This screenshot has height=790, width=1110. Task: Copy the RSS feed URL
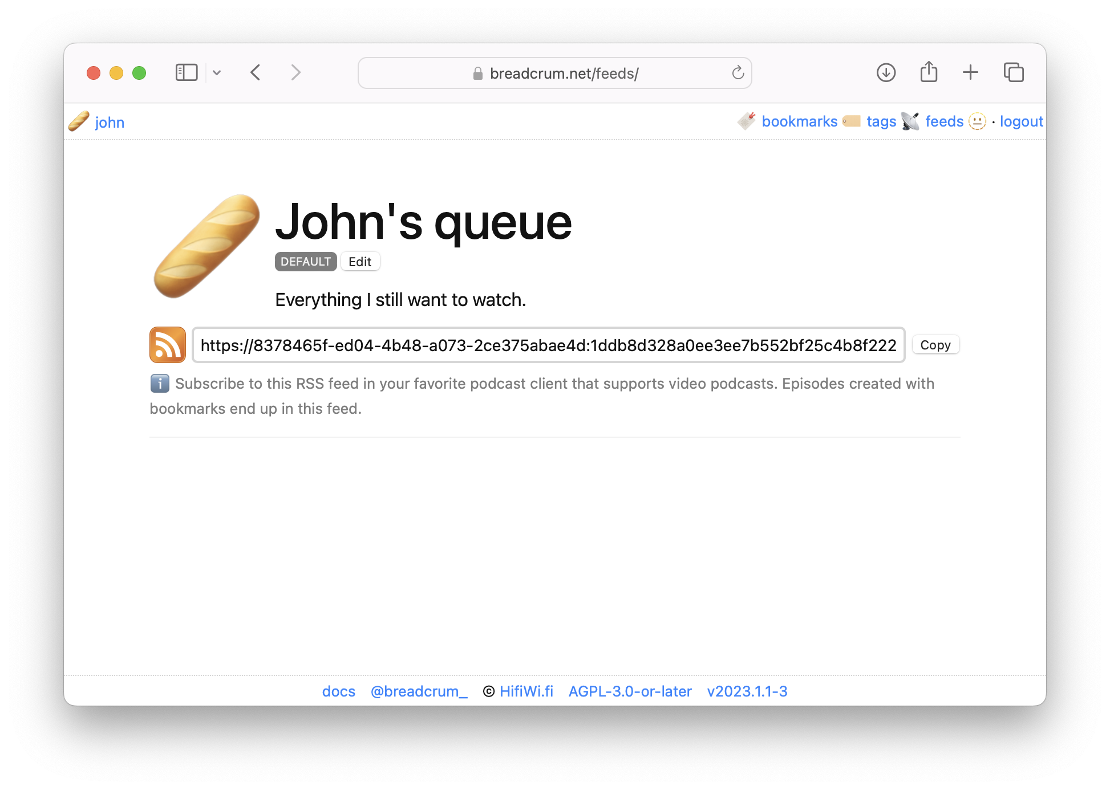click(935, 344)
